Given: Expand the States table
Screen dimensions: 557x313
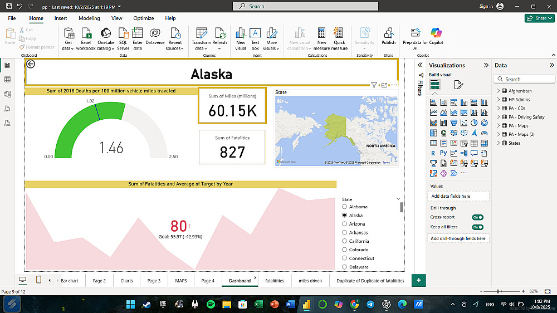Looking at the screenshot, I should pos(499,143).
